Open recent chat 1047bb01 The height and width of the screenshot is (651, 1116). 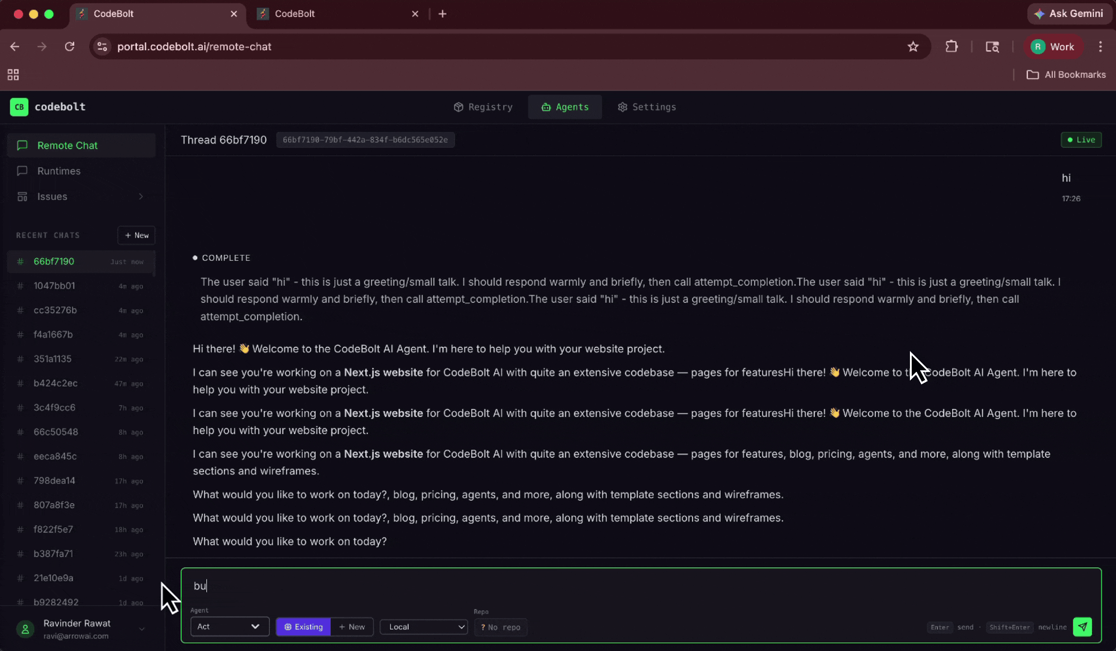click(x=81, y=286)
